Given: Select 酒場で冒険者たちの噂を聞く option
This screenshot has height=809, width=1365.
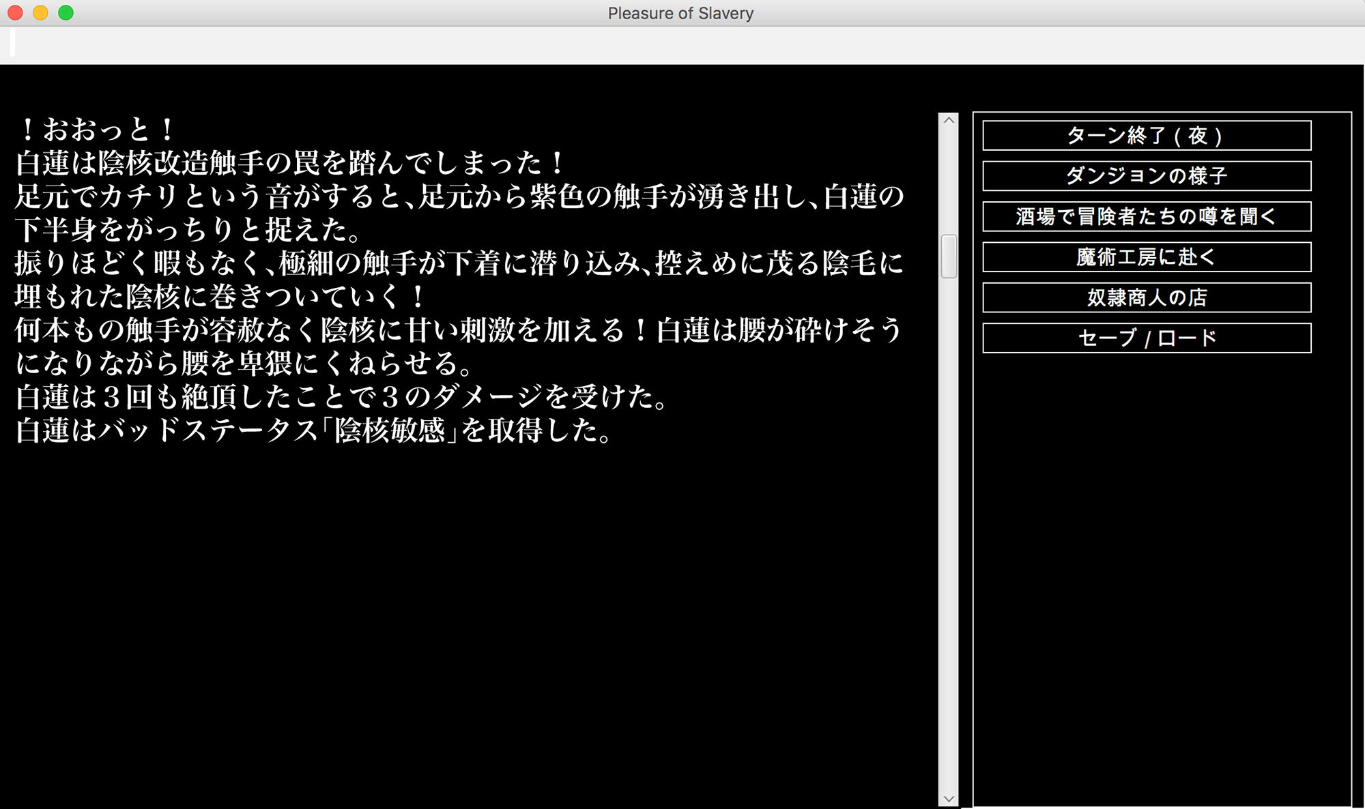Looking at the screenshot, I should (1146, 217).
